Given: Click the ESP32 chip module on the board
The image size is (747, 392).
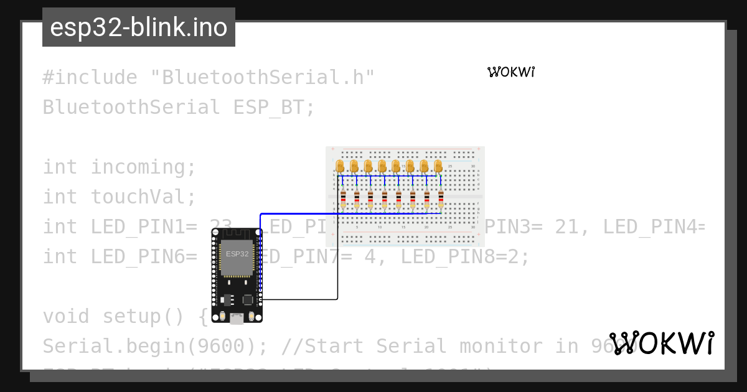Looking at the screenshot, I should point(237,256).
